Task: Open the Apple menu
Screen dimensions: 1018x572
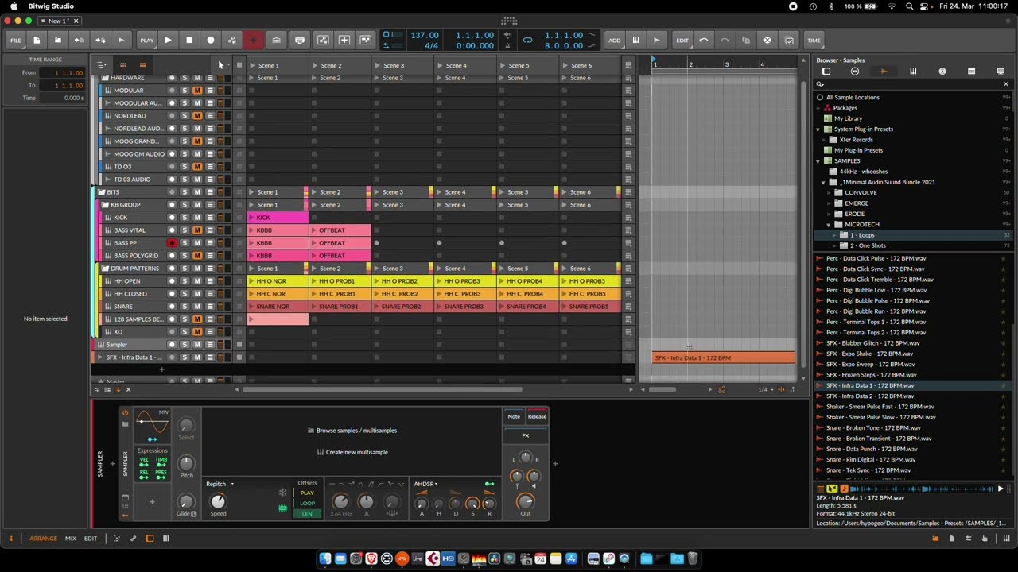Action: (14, 6)
